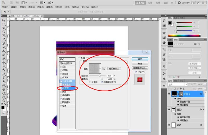
Task: Check the 反相 invert checkbox
Action: pos(90,82)
